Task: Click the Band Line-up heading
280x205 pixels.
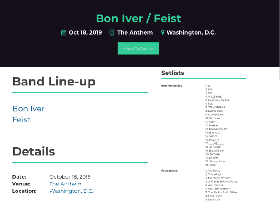Action: pos(54,82)
